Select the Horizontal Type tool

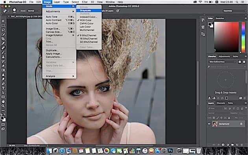tap(3, 88)
